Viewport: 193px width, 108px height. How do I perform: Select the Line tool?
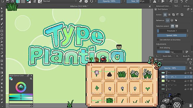(2, 27)
